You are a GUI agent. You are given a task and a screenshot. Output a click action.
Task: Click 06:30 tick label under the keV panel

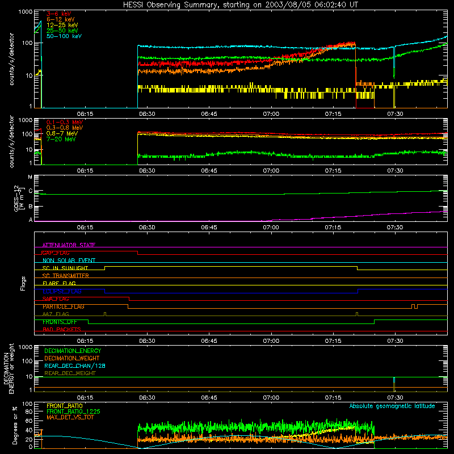tap(147, 114)
